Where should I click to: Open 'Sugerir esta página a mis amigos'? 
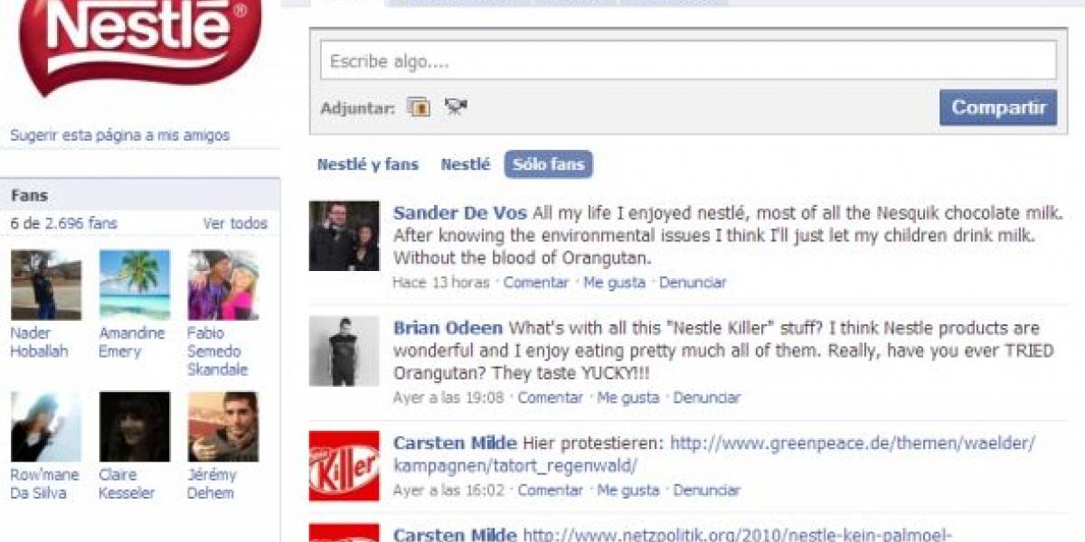(x=119, y=135)
